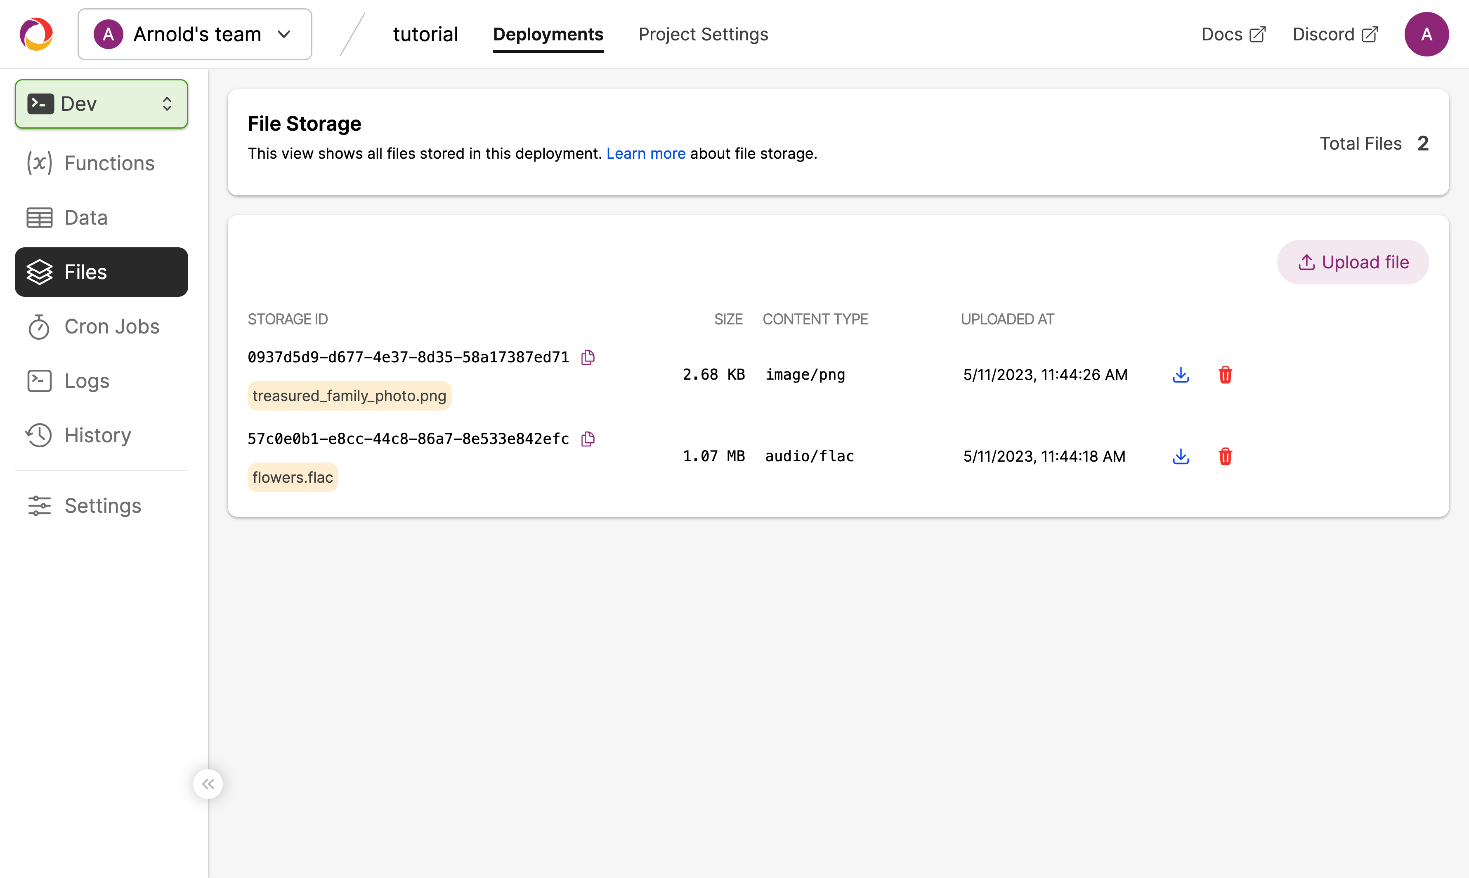Viewport: 1469px width, 878px height.
Task: Select the Data panel in sidebar
Action: click(86, 217)
